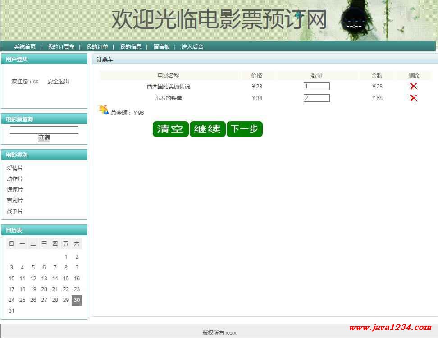The image size is (438, 338).
Task: Select 进入后台 in navigation bar
Action: (x=192, y=47)
